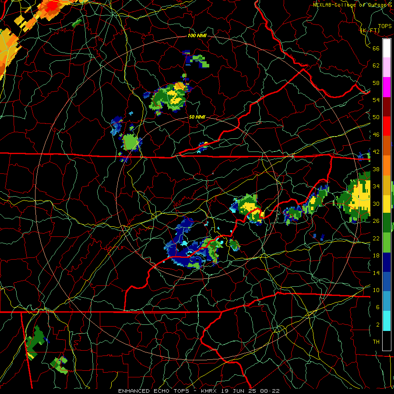This screenshot has height=394, width=394.
Task: Click the "[K FT]" units label
Action: coord(370,31)
